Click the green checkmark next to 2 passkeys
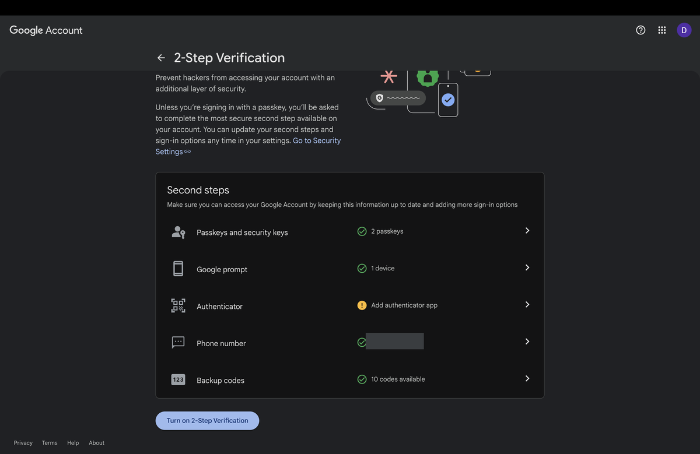This screenshot has width=700, height=454. 362,231
